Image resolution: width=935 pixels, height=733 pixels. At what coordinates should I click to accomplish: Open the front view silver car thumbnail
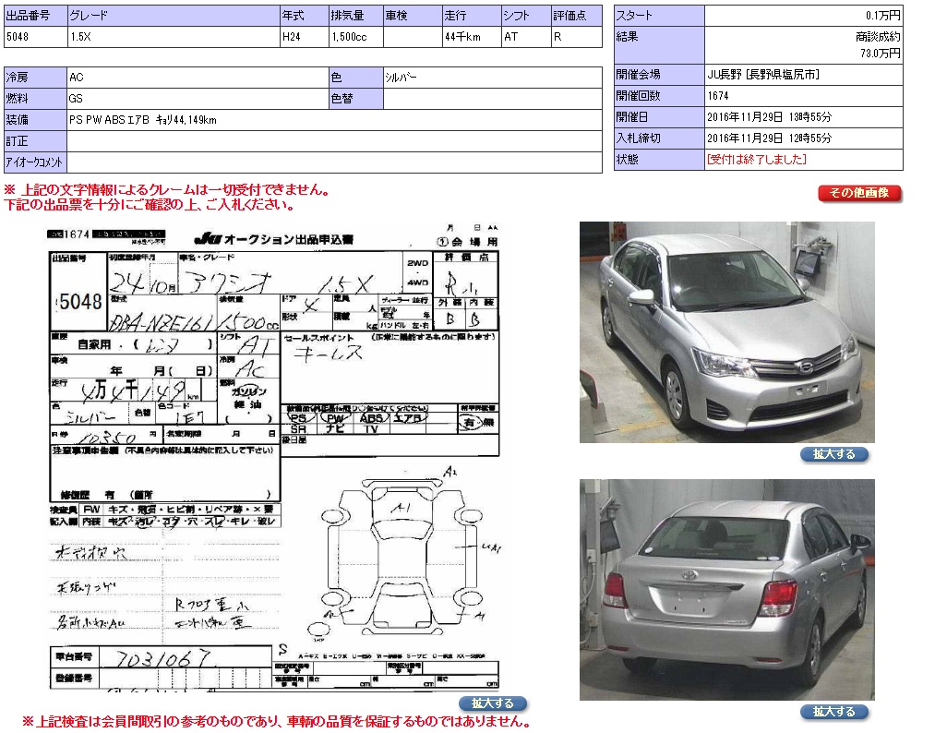pos(726,331)
